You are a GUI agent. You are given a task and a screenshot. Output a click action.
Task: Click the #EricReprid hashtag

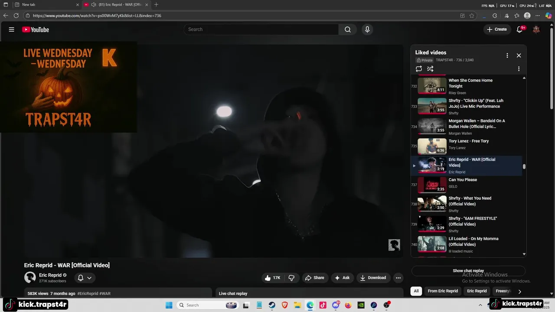tap(88, 294)
